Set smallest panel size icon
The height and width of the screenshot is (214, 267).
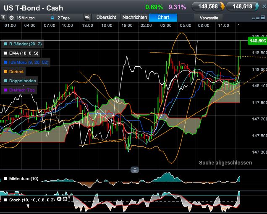254,18
